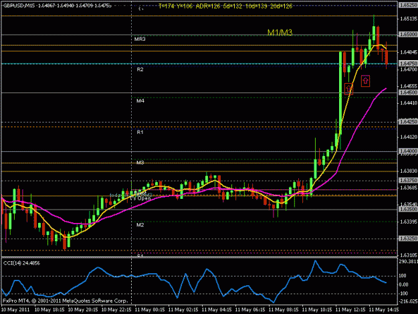Image resolution: width=418 pixels, height=314 pixels.
Task: Select the 1.63395 price axis value
Action: pos(408,222)
